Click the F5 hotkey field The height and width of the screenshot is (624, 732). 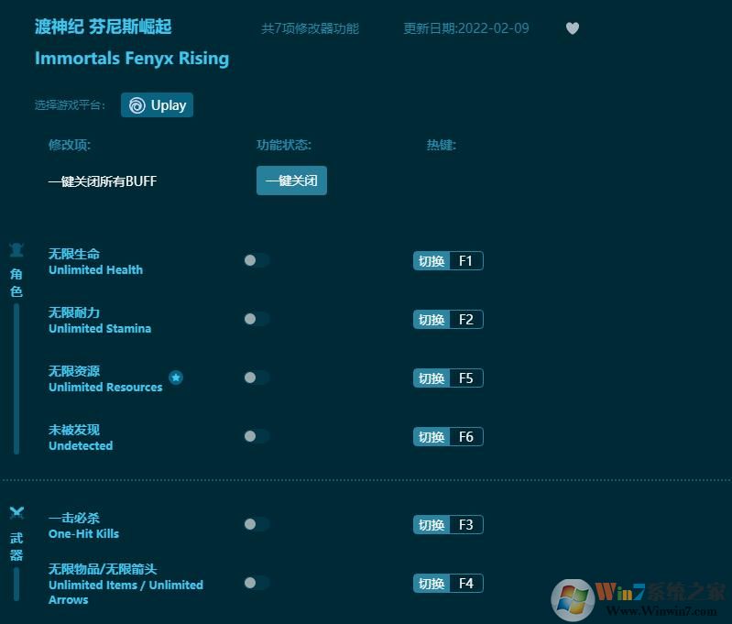coord(465,378)
